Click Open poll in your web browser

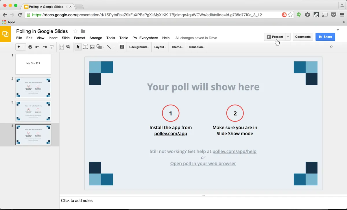click(203, 164)
